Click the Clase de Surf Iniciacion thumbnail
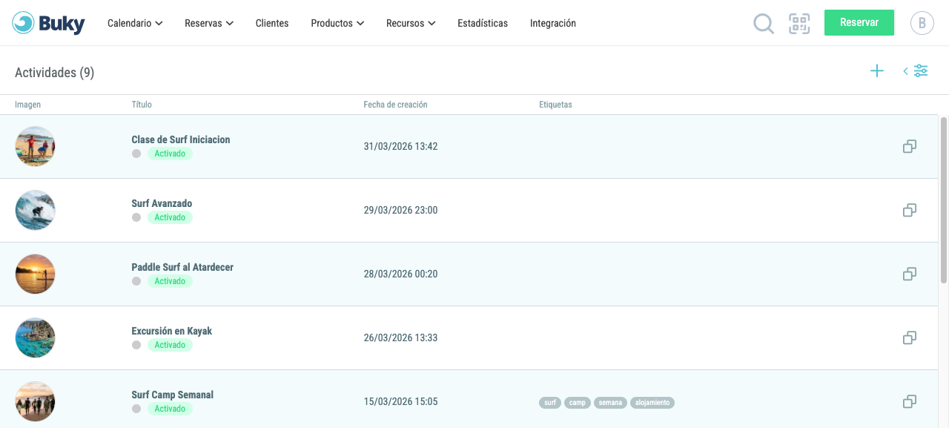The width and height of the screenshot is (949, 428). pos(35,146)
